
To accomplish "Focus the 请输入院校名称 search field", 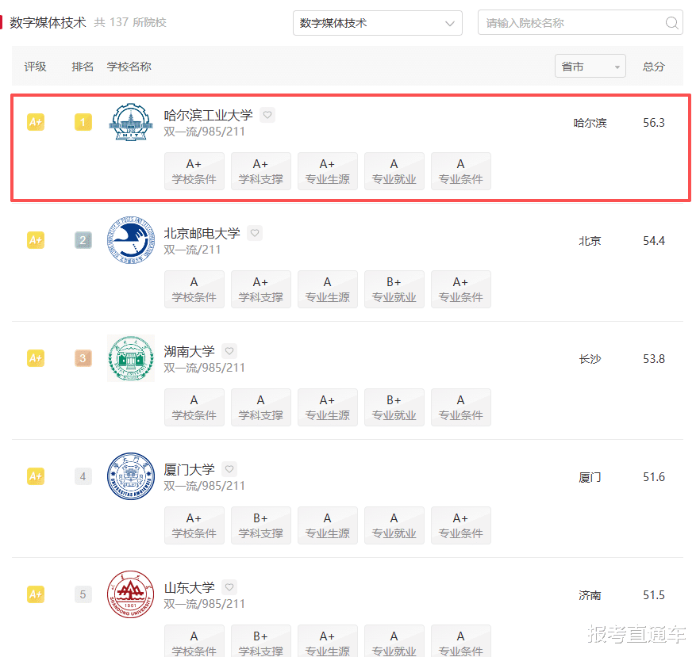I will pyautogui.click(x=580, y=23).
